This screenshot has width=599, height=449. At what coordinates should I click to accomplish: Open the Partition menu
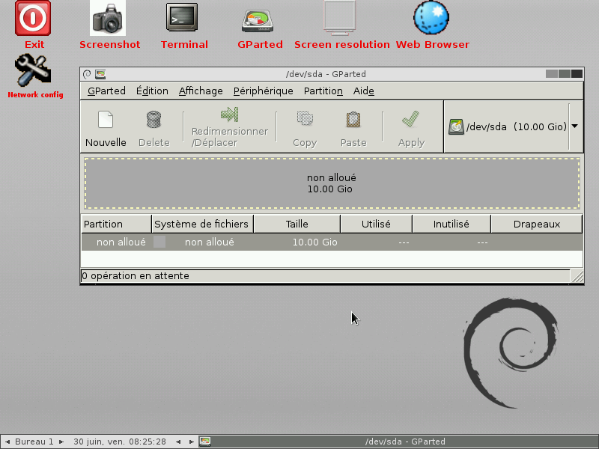[x=323, y=91]
